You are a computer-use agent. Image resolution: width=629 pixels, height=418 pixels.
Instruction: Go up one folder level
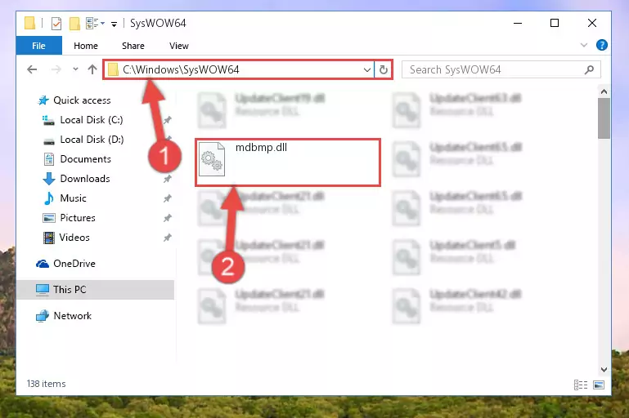(92, 69)
